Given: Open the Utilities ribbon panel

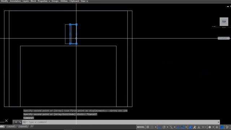Looking at the screenshot, I should [64, 1].
